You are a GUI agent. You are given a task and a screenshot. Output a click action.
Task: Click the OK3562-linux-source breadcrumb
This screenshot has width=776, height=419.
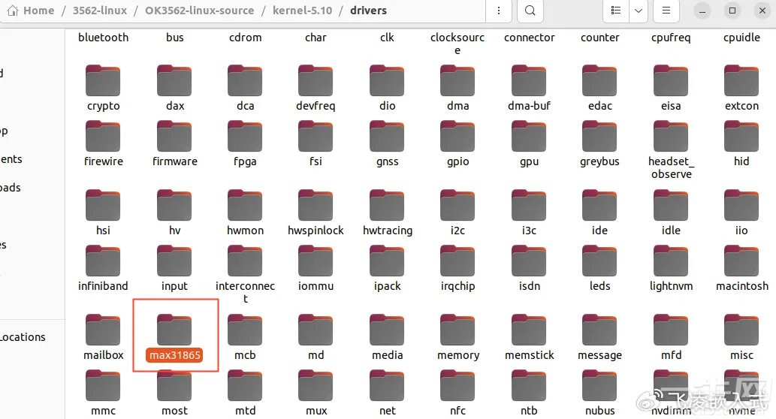pyautogui.click(x=199, y=11)
